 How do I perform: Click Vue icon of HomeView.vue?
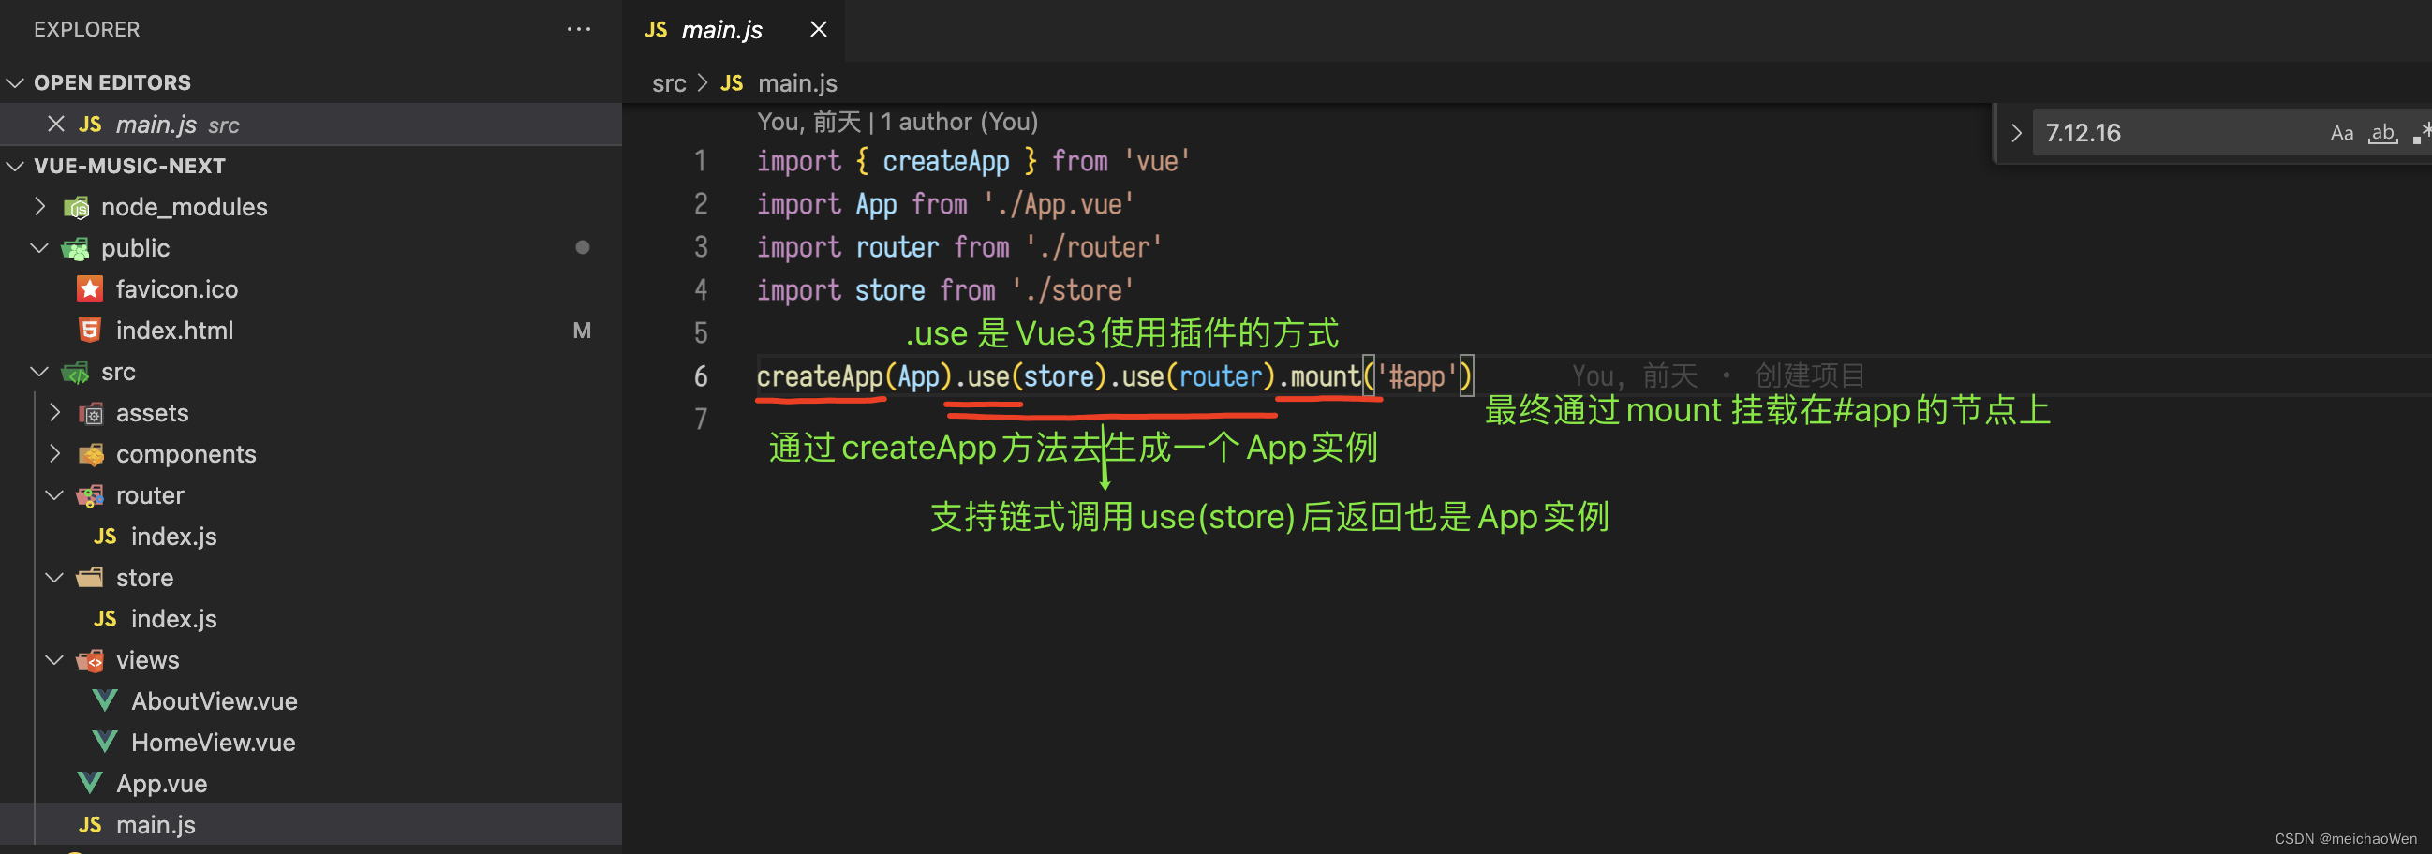coord(105,743)
